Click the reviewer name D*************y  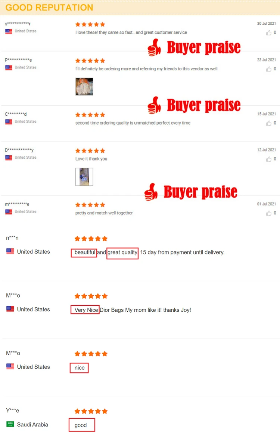coord(19,150)
